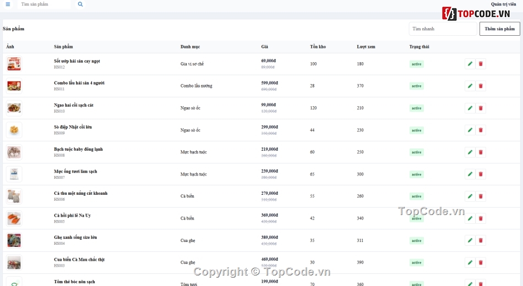
Task: Delete Ghẹ xanh sống size lớn
Action: tap(481, 240)
